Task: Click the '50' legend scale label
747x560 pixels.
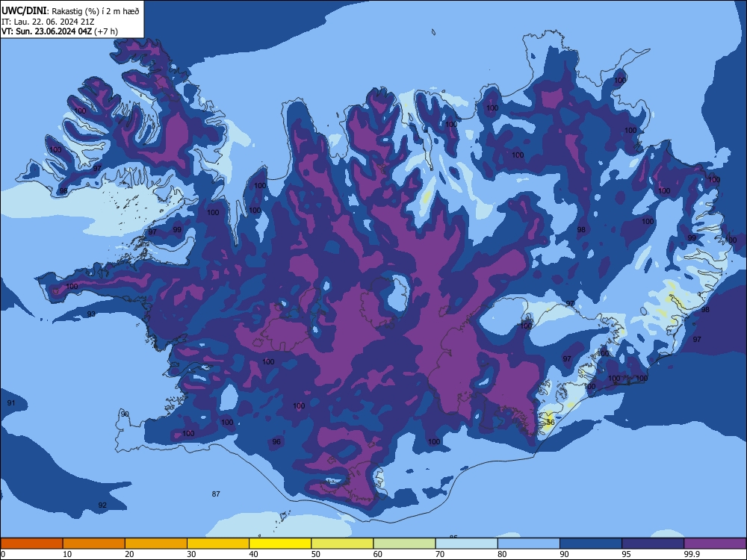Action: click(x=316, y=554)
